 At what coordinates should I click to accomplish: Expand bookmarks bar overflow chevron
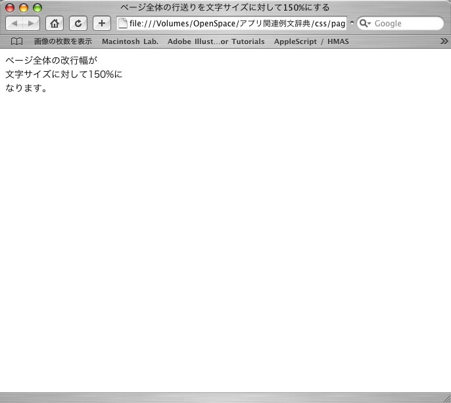coord(444,41)
